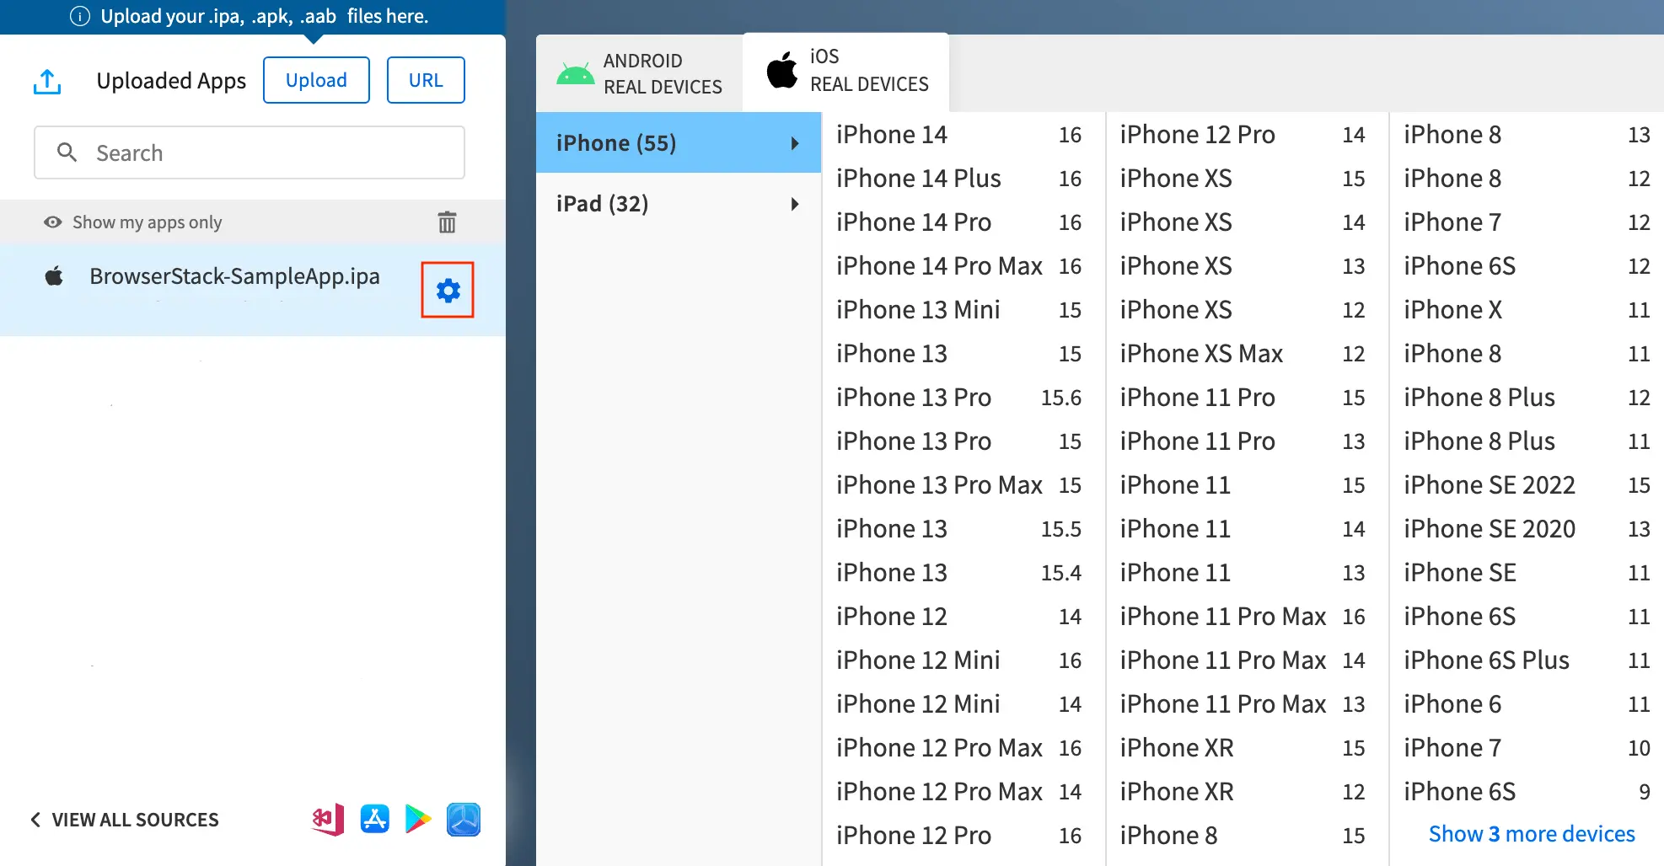The height and width of the screenshot is (866, 1664).
Task: Go back via VIEW ALL SOURCES chevron
Action: tap(35, 820)
